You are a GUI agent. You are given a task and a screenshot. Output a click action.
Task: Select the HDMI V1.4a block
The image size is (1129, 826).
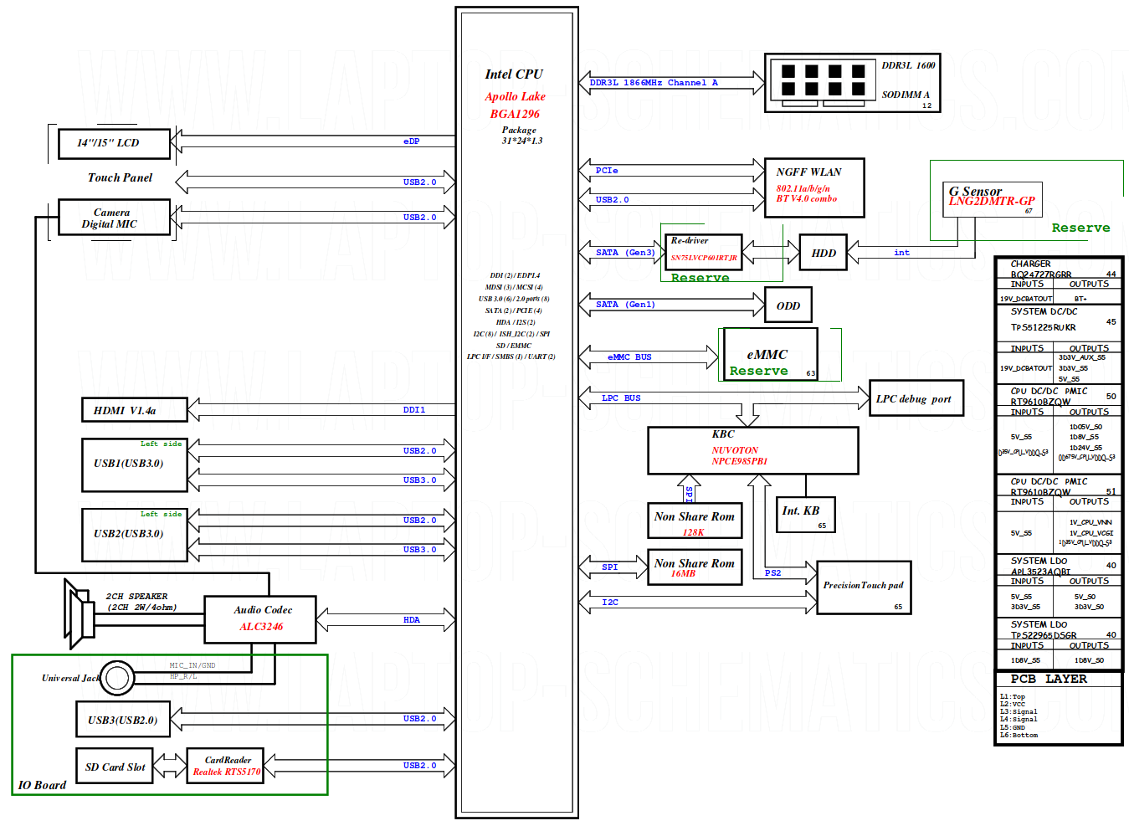click(135, 410)
